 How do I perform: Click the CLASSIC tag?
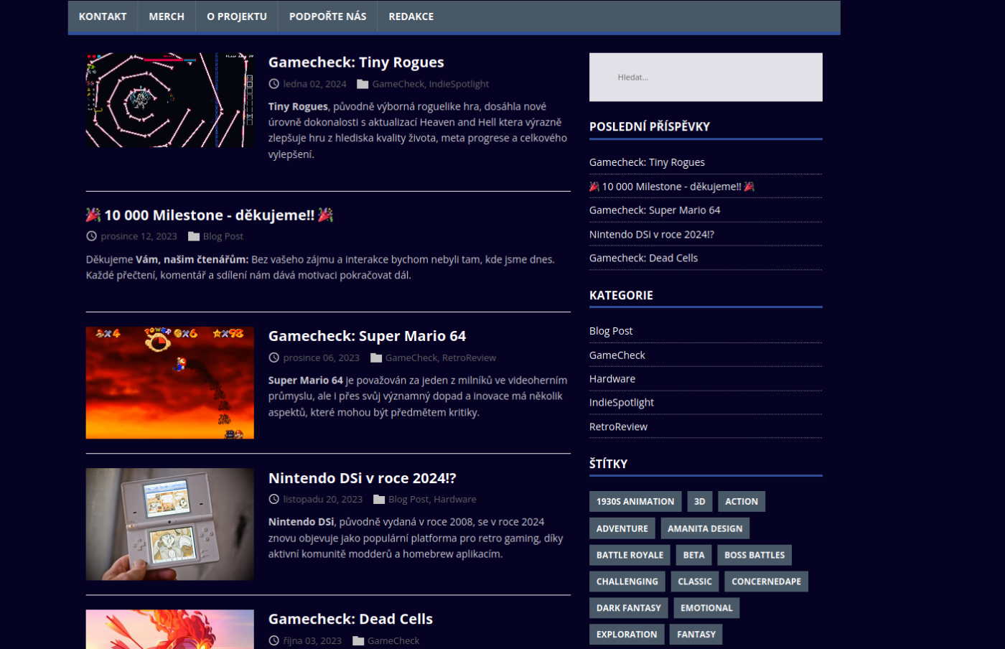695,582
